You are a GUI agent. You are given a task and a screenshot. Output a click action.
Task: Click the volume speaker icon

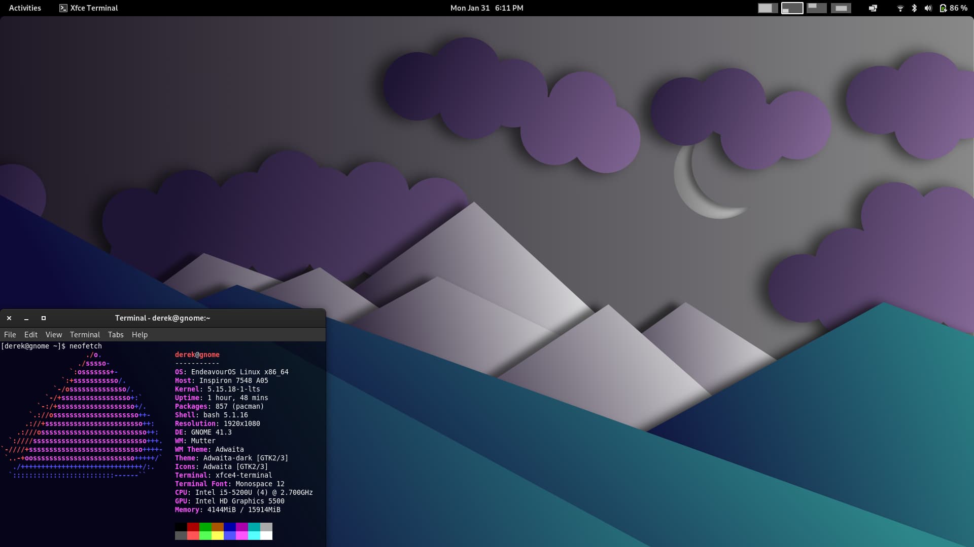[x=928, y=8]
